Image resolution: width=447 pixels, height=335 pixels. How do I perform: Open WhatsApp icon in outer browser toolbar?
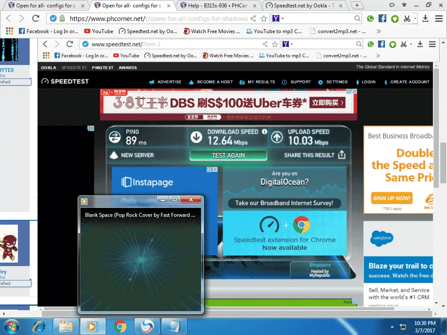tap(370, 19)
